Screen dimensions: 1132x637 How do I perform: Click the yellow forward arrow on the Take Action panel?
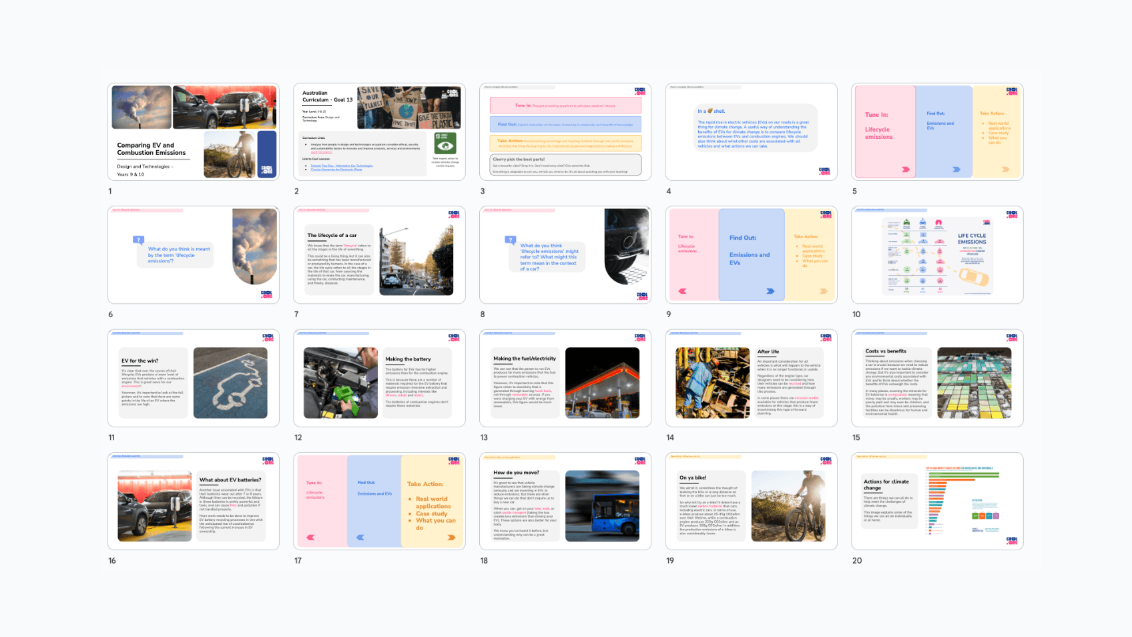point(824,290)
